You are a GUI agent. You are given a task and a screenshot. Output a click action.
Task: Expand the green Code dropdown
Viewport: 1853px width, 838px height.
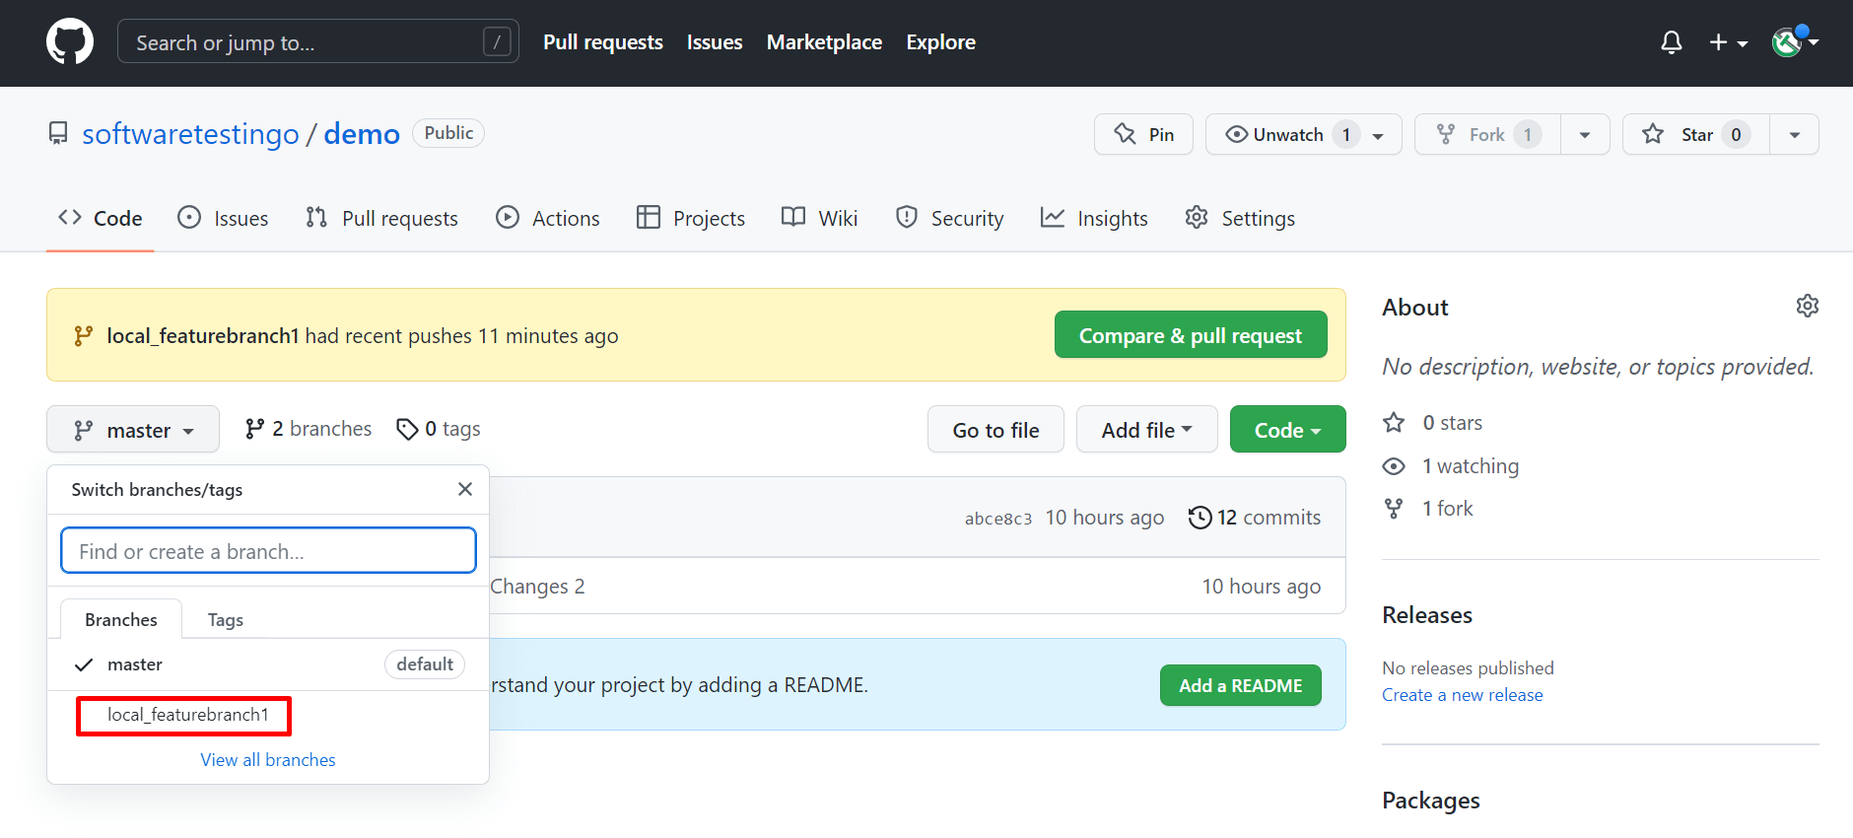pos(1287,430)
